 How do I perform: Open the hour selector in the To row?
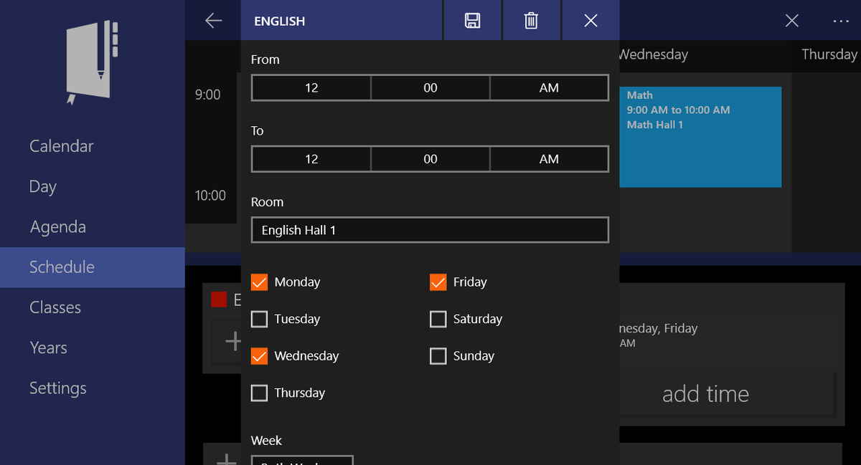click(311, 158)
